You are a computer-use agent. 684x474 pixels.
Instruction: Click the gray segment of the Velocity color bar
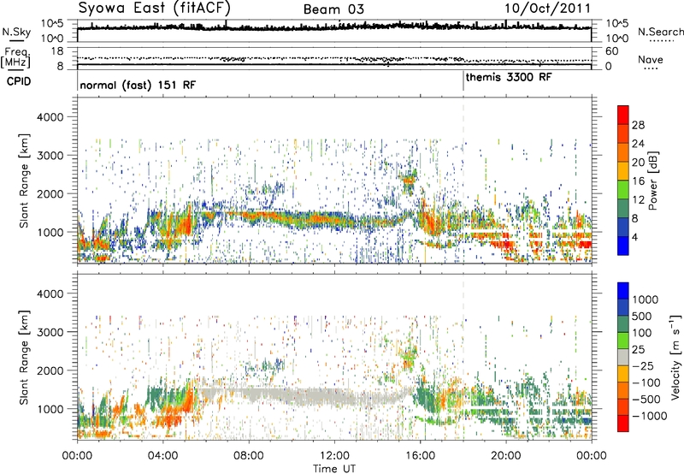point(623,358)
